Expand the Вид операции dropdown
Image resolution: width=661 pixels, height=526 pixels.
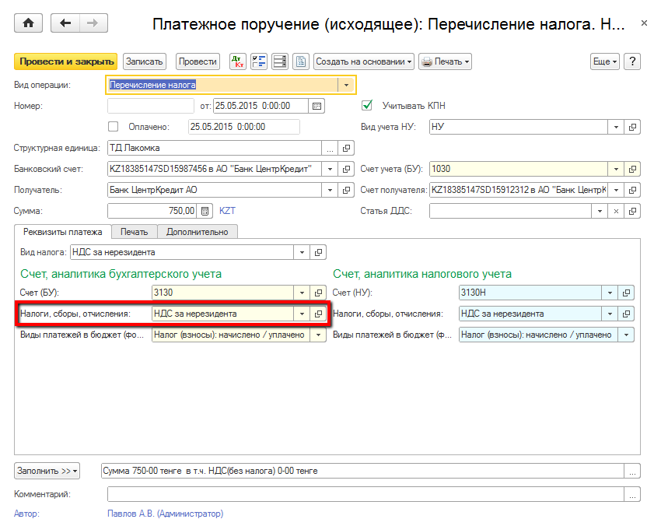pos(346,84)
